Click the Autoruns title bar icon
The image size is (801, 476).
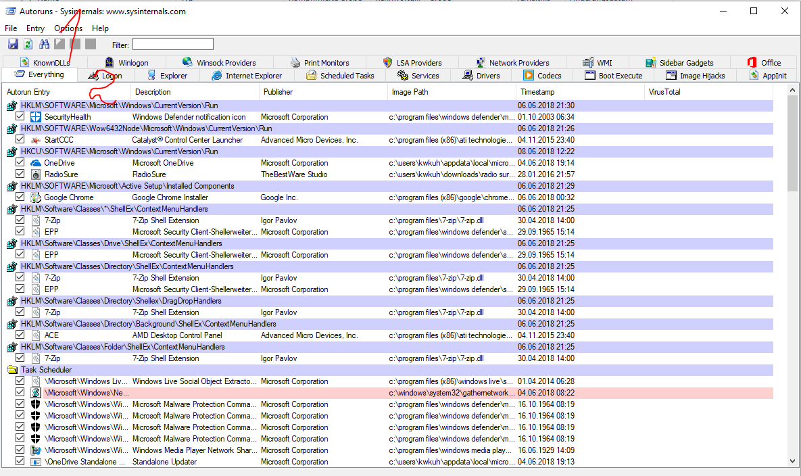tap(10, 11)
